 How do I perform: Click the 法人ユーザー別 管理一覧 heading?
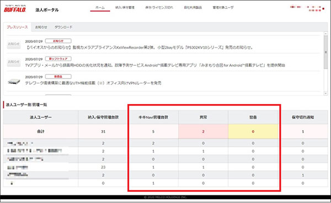pos(26,105)
